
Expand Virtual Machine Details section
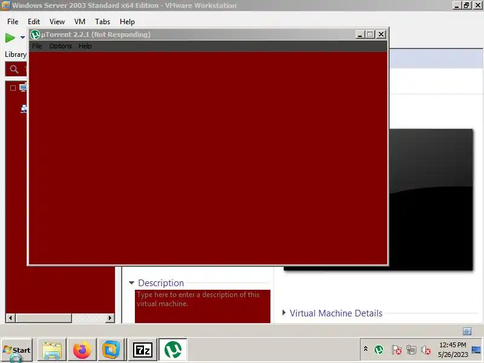click(x=284, y=313)
